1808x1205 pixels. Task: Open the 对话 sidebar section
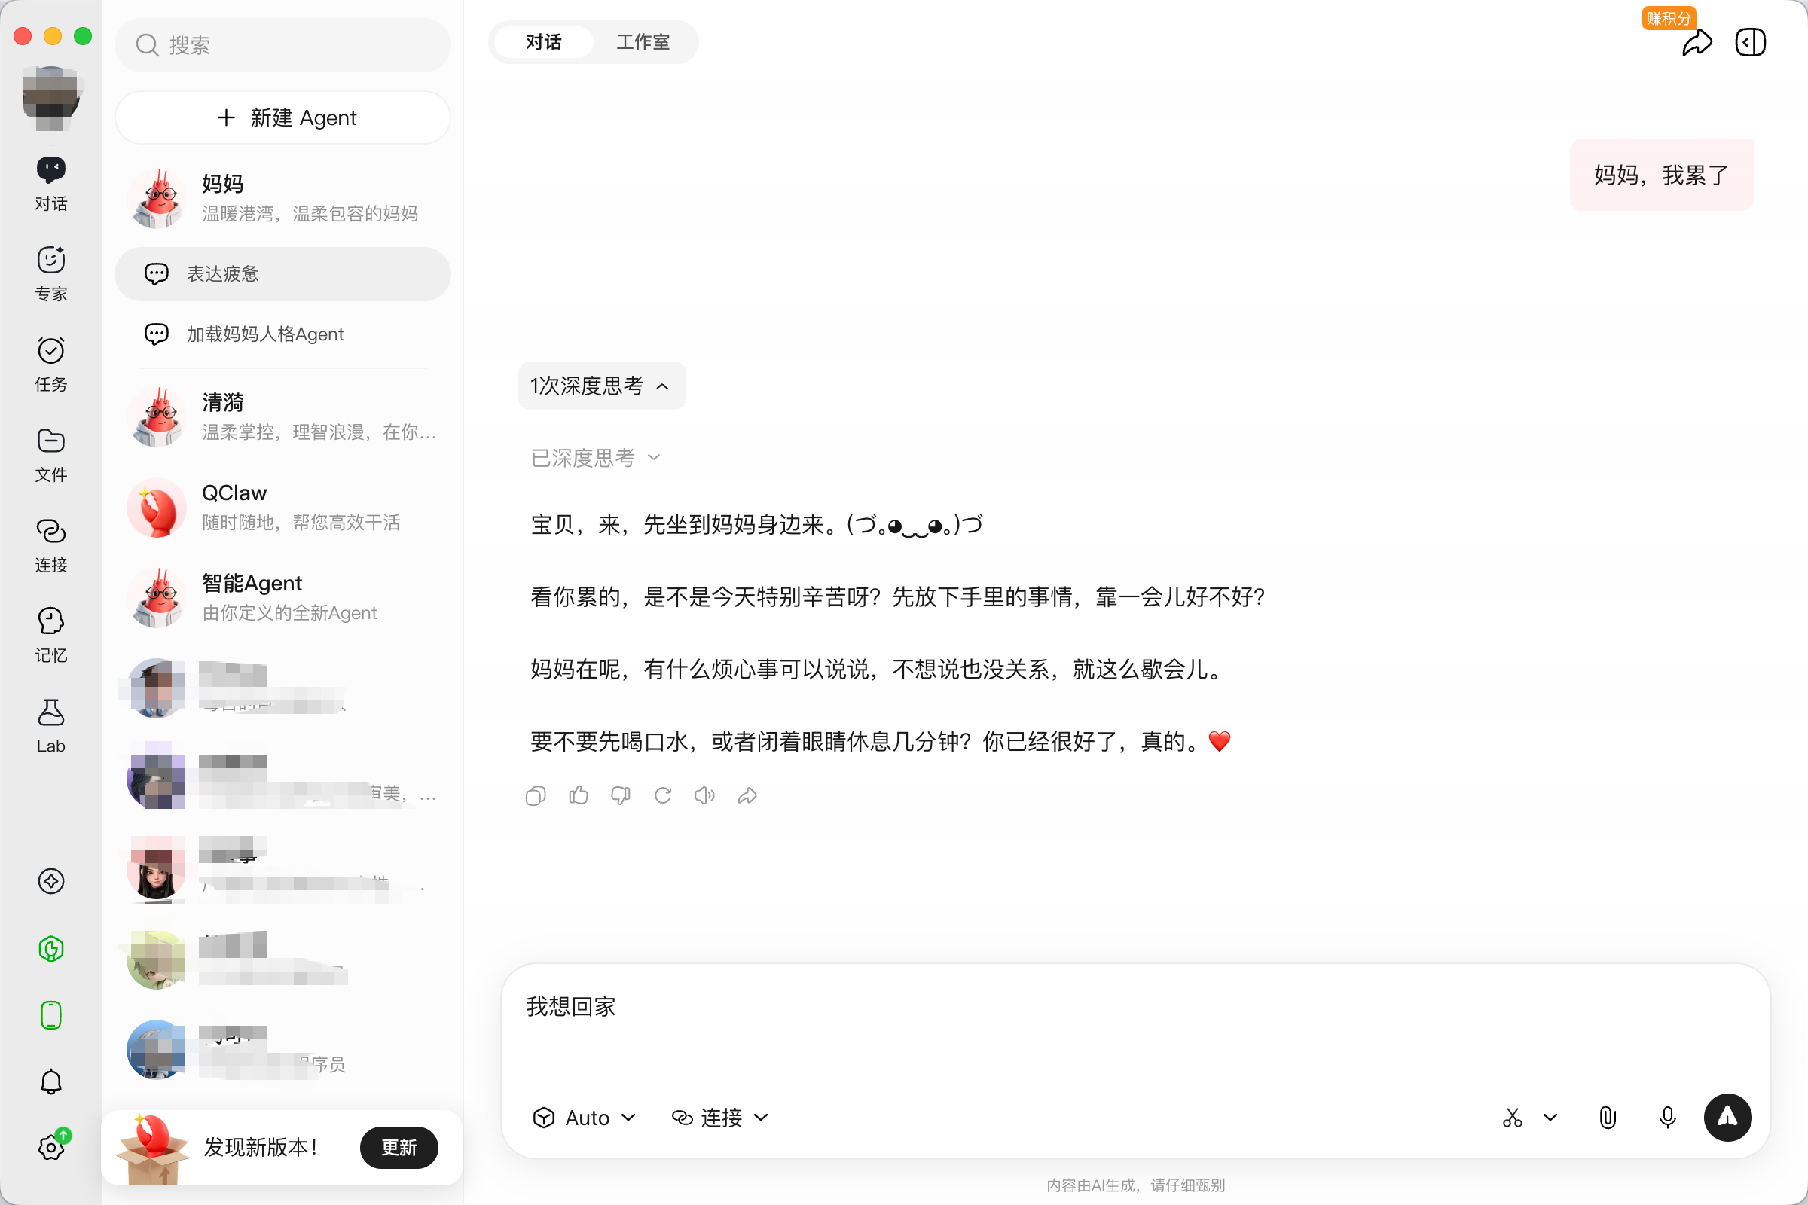tap(50, 184)
